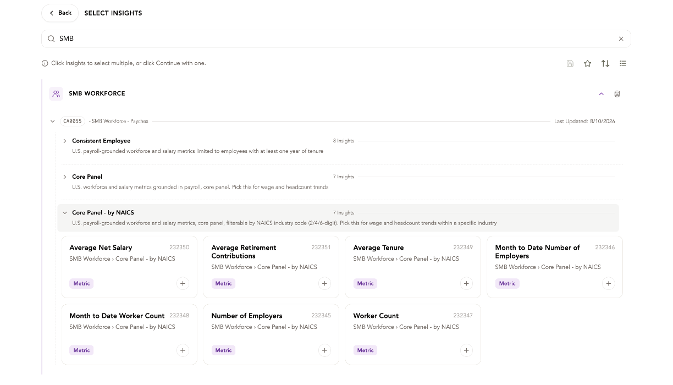This screenshot has width=673, height=385.
Task: Add Average Retirement Contributions with plus icon
Action: tap(324, 283)
